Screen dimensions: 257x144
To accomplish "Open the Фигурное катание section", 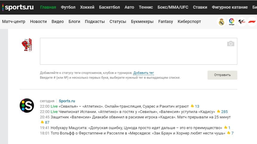I will point(230,7).
